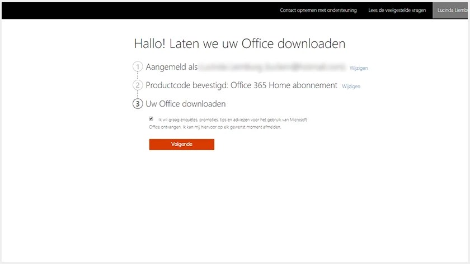
Task: Select the step 3 circle icon
Action: [x=138, y=104]
